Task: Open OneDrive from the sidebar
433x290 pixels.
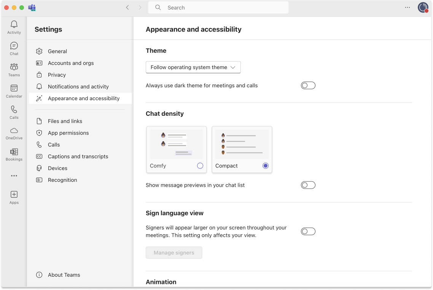Action: (14, 133)
